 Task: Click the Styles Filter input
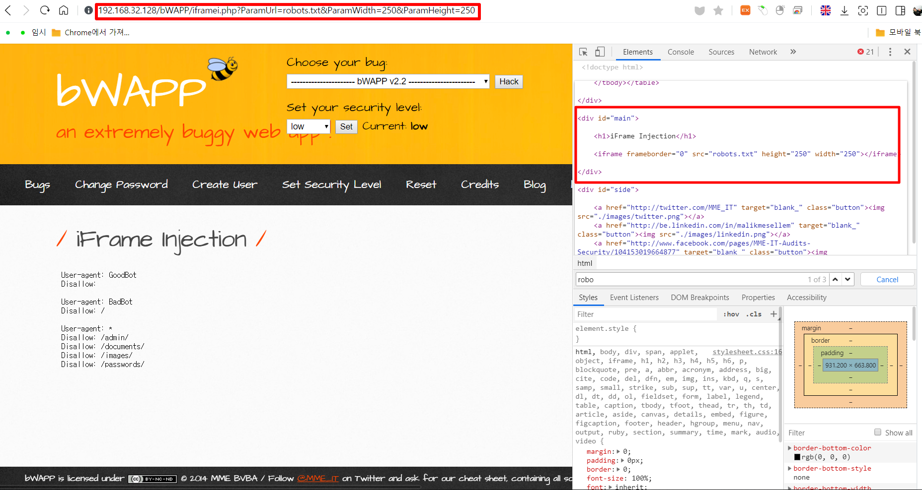pyautogui.click(x=645, y=314)
